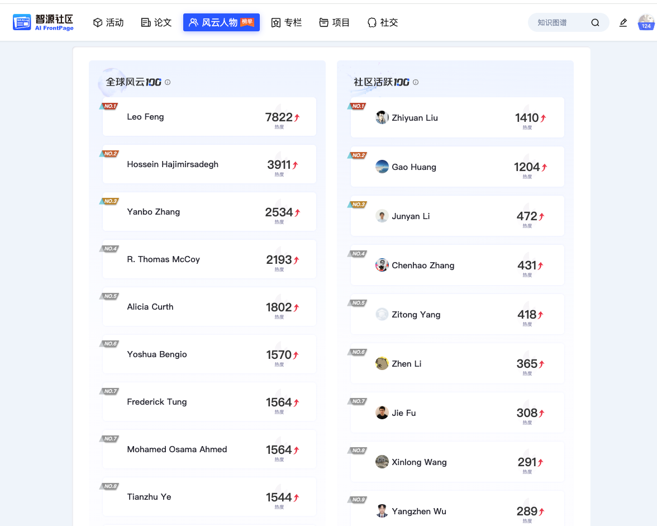Open Leo Feng's profile
This screenshot has width=657, height=526.
point(209,116)
